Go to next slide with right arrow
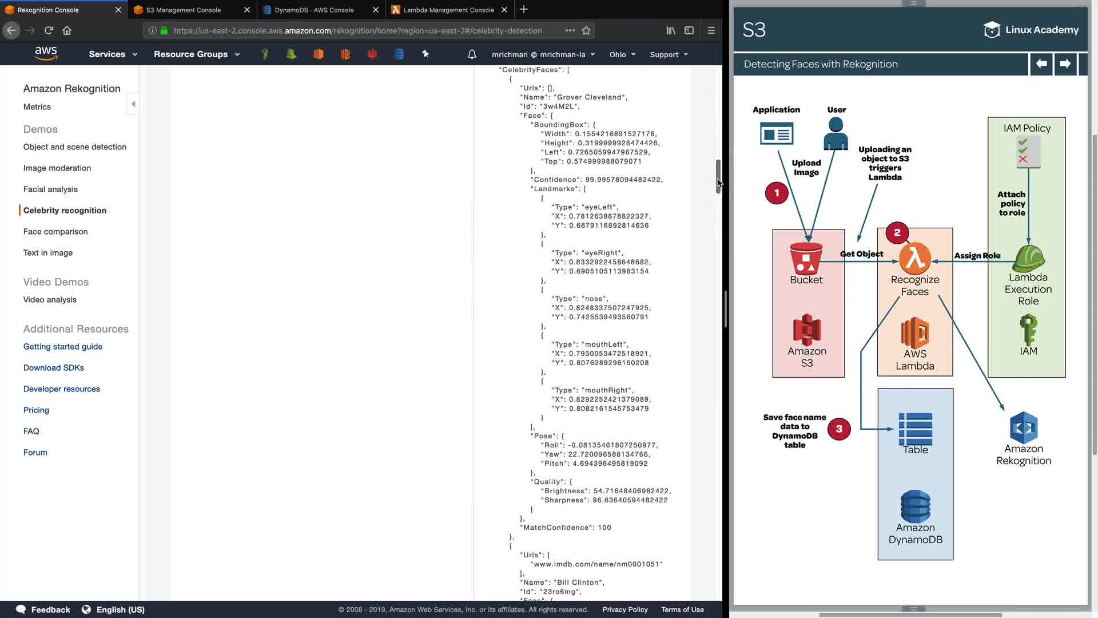 pyautogui.click(x=1065, y=64)
